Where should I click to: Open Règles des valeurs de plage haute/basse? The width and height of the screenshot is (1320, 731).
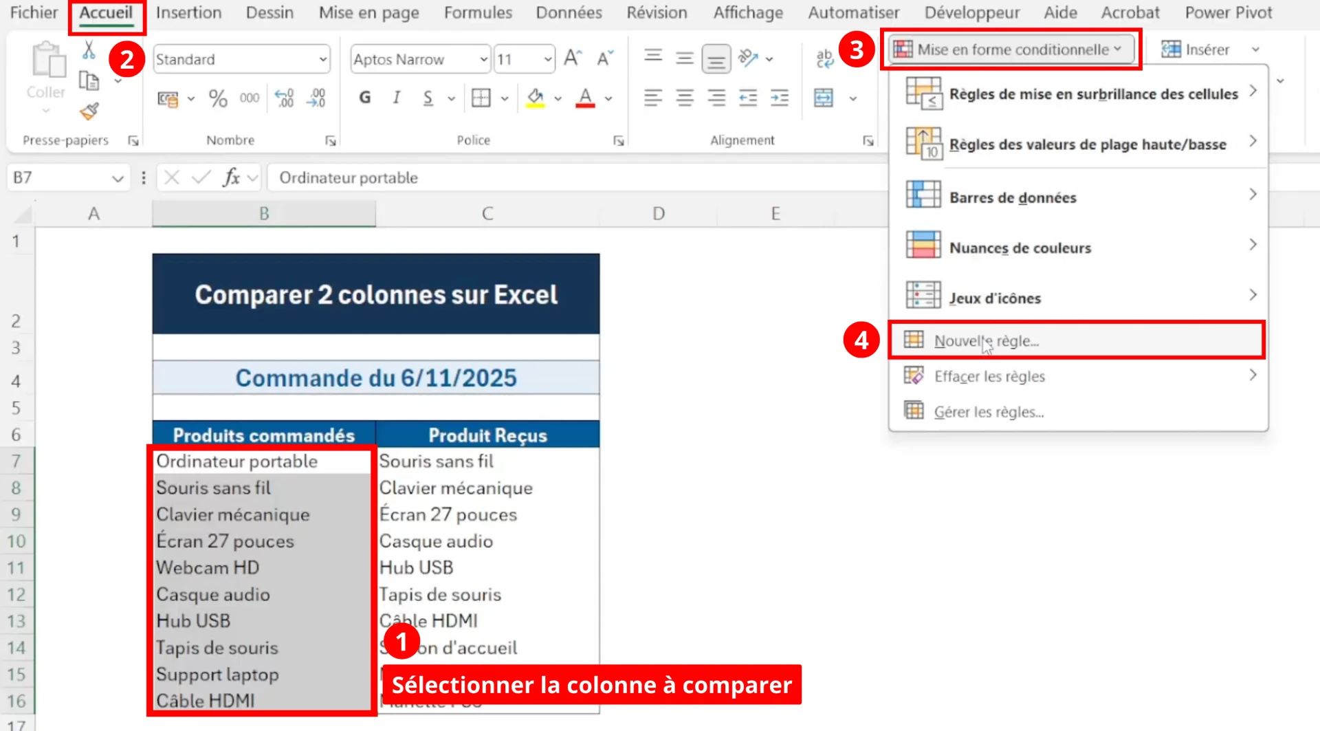pos(1078,144)
